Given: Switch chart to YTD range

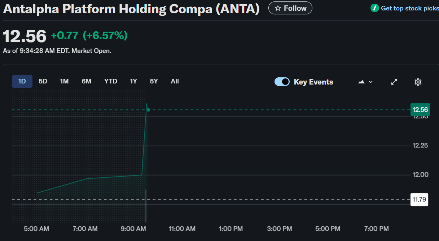Looking at the screenshot, I should point(111,81).
